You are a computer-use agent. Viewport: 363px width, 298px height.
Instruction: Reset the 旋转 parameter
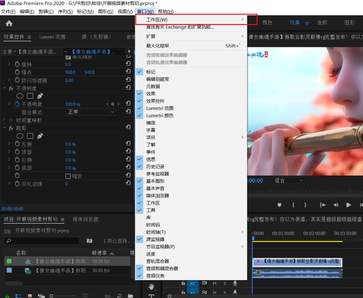tap(128, 64)
